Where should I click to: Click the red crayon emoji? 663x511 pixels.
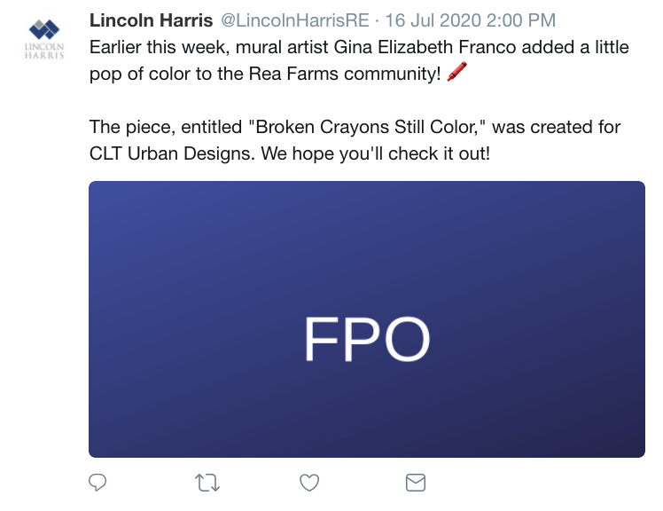[x=456, y=73]
